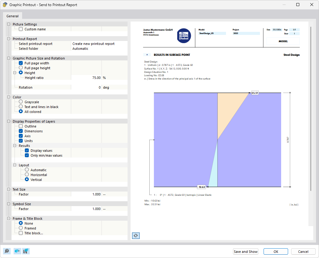Collapse the Frame & Title Block section
The height and width of the screenshot is (258, 319).
(x=8, y=219)
